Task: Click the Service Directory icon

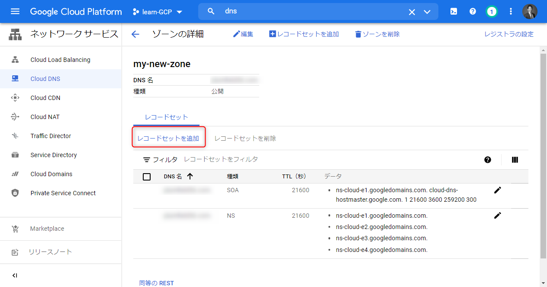Action: click(x=15, y=155)
